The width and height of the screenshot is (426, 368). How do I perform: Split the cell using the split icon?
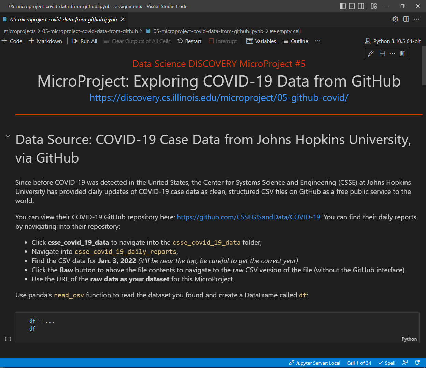click(x=382, y=53)
